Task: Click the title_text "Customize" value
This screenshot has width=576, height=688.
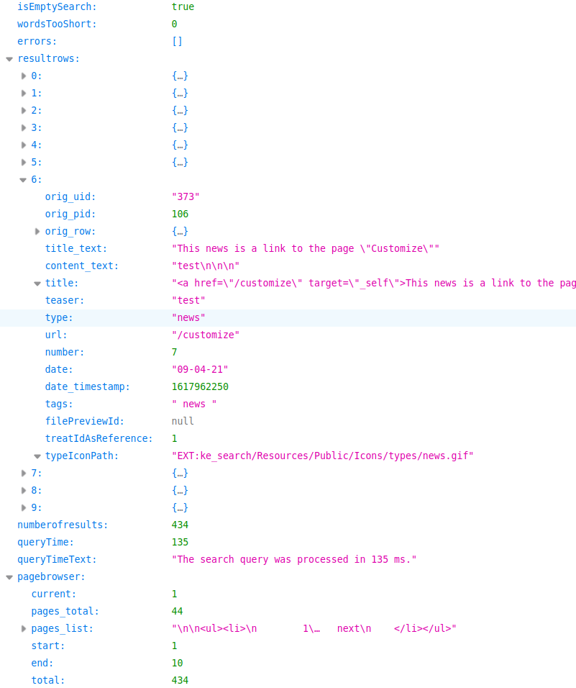Action: coord(306,249)
